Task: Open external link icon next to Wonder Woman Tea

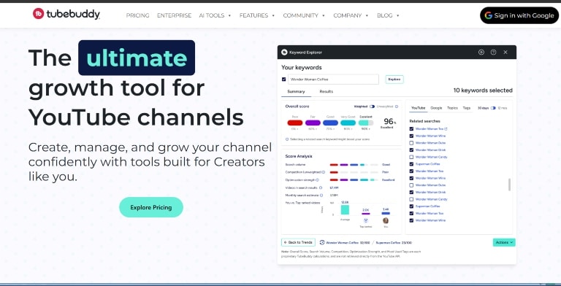Action: tap(446, 128)
